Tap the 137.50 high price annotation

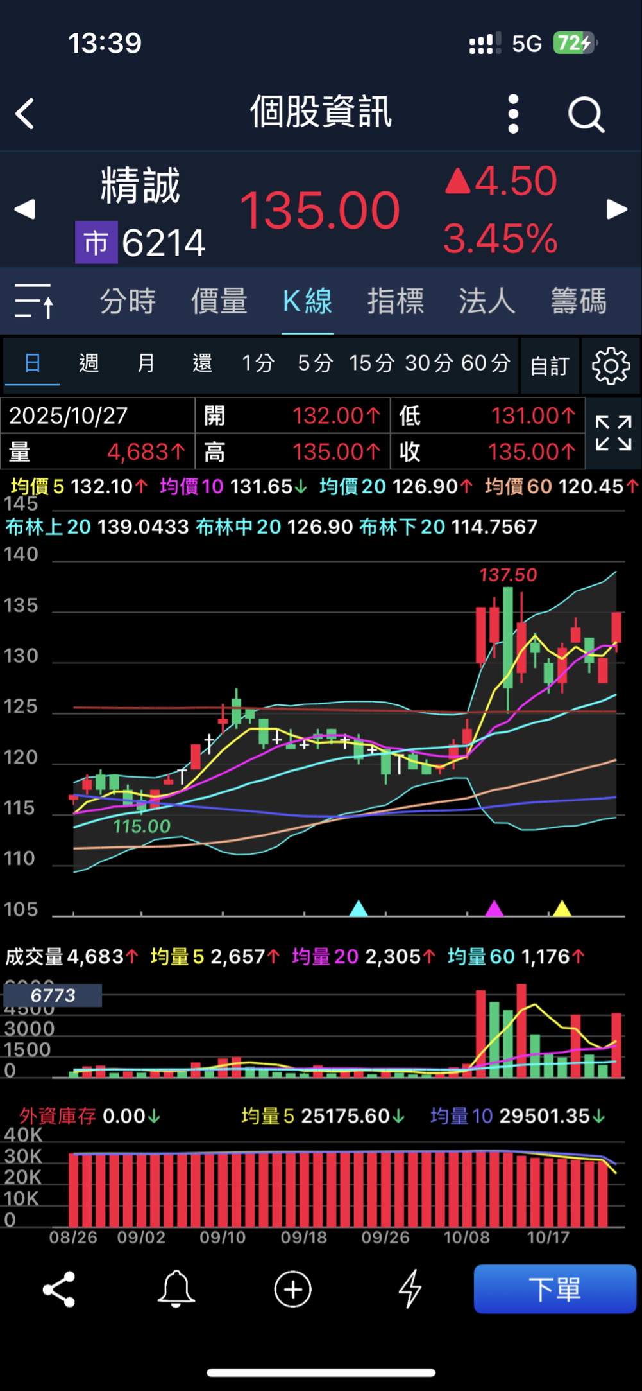coord(508,575)
